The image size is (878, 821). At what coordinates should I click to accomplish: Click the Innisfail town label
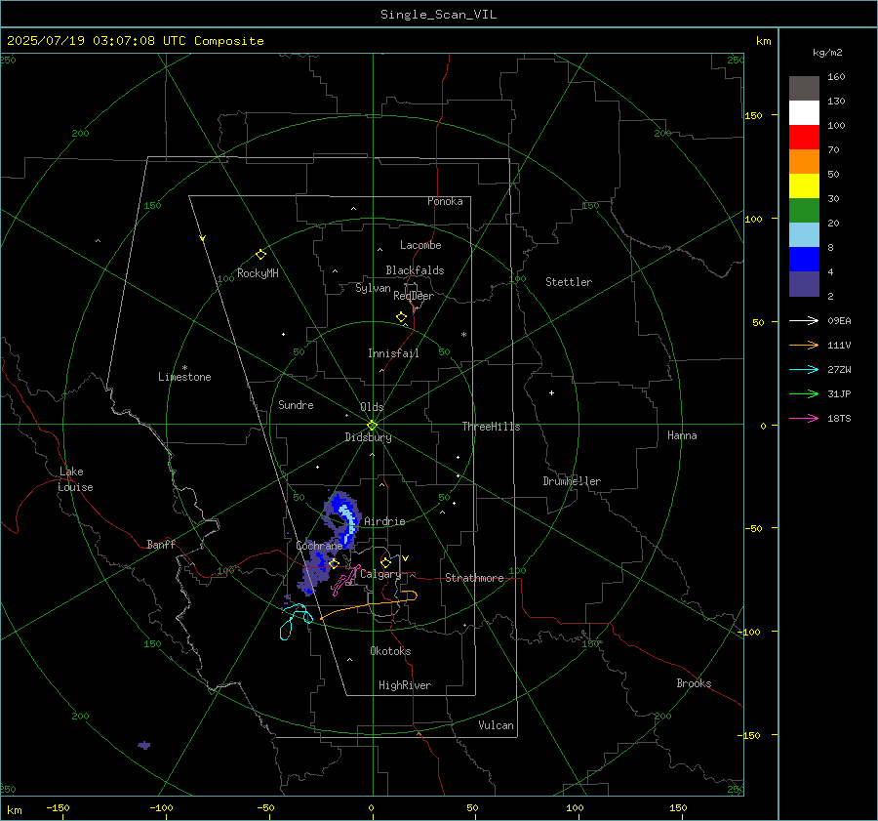pos(393,353)
